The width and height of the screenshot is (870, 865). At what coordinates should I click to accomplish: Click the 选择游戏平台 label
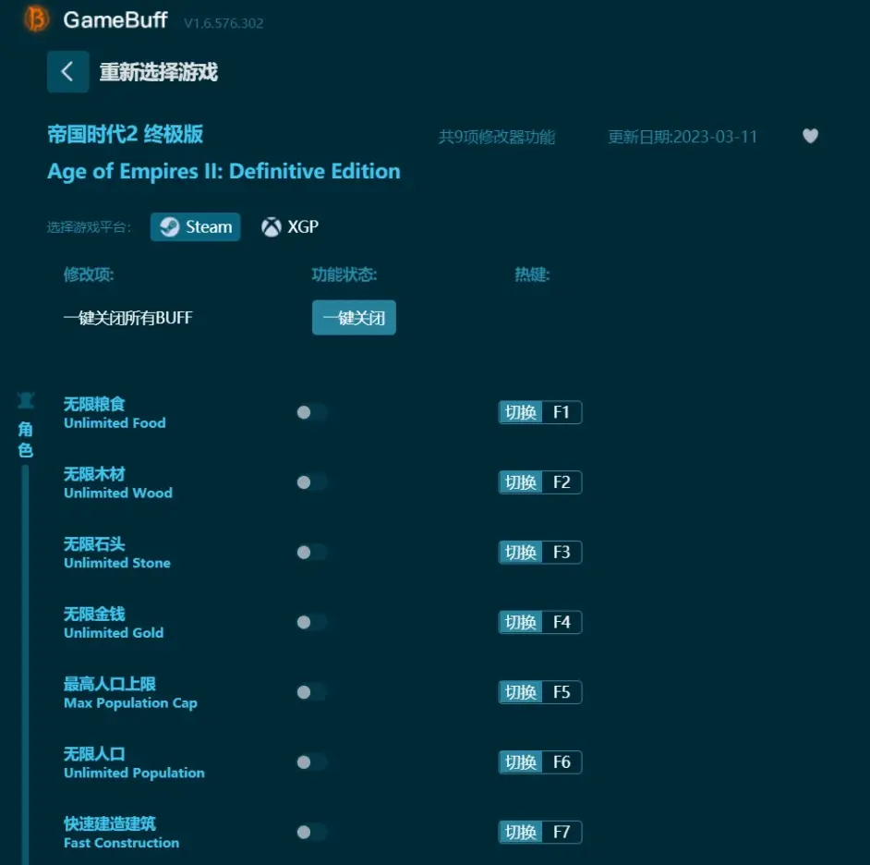(x=89, y=227)
